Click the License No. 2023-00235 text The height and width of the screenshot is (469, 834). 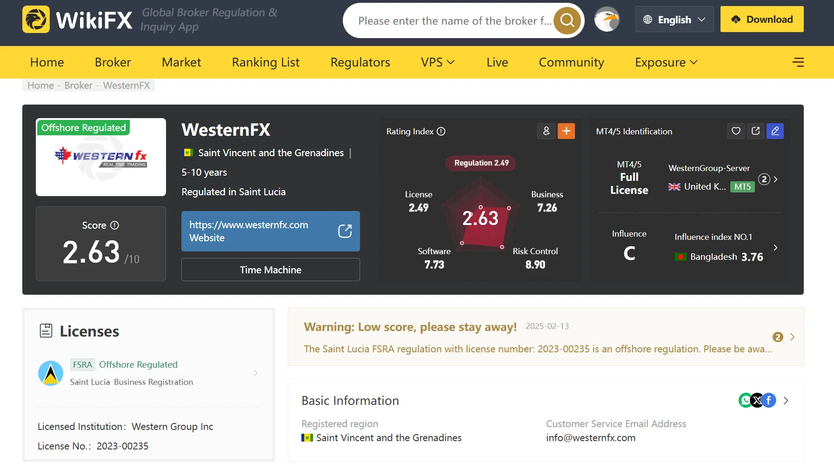coord(93,446)
